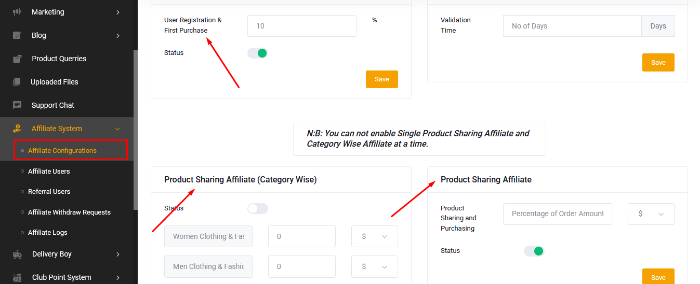Save the User Registration commission settings
The image size is (700, 284).
tap(382, 79)
